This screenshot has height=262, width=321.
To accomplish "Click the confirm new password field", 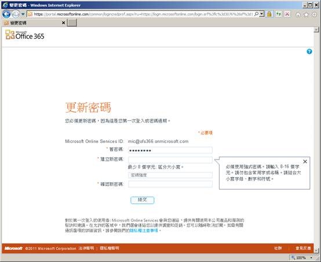I will (x=170, y=184).
